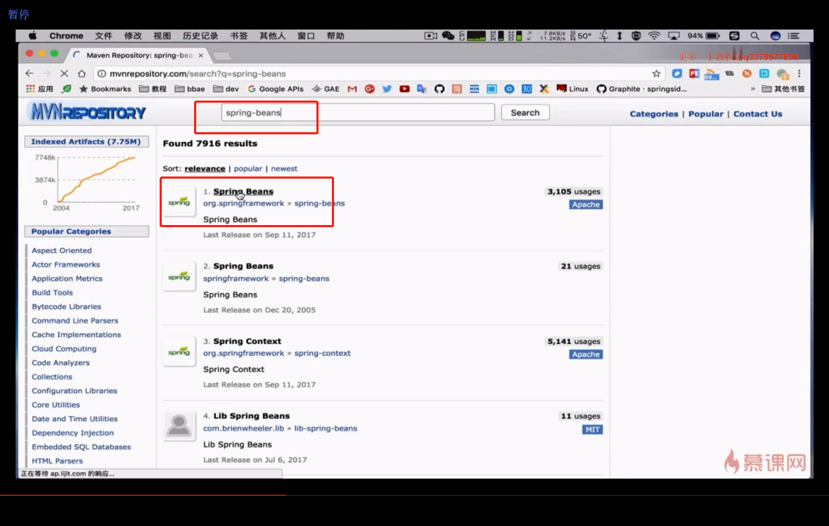829x526 pixels.
Task: Open the Chrome home page icon
Action: pos(82,73)
